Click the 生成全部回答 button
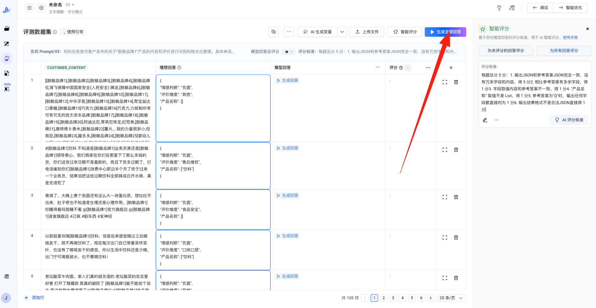Viewport: 596px width, 308px height. (445, 32)
